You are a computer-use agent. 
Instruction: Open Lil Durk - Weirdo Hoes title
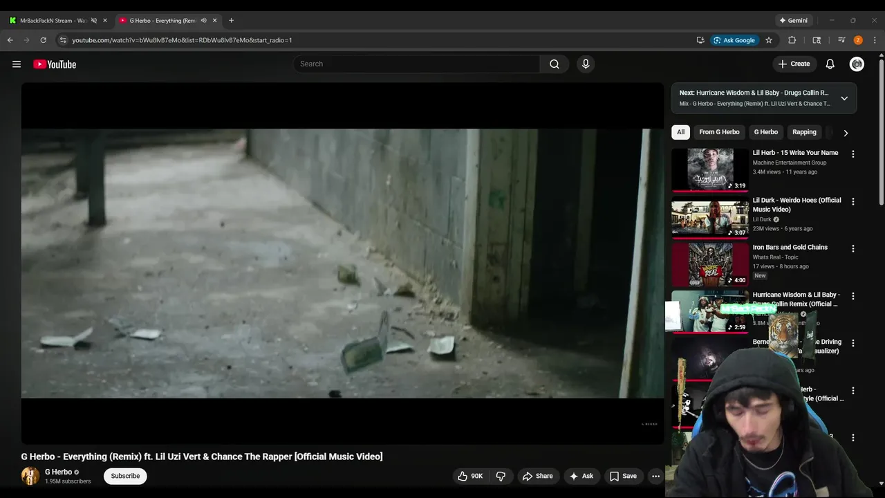point(797,205)
